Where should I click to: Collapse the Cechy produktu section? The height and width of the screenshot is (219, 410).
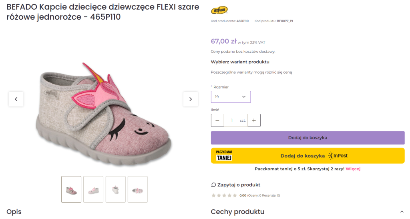tap(402, 212)
